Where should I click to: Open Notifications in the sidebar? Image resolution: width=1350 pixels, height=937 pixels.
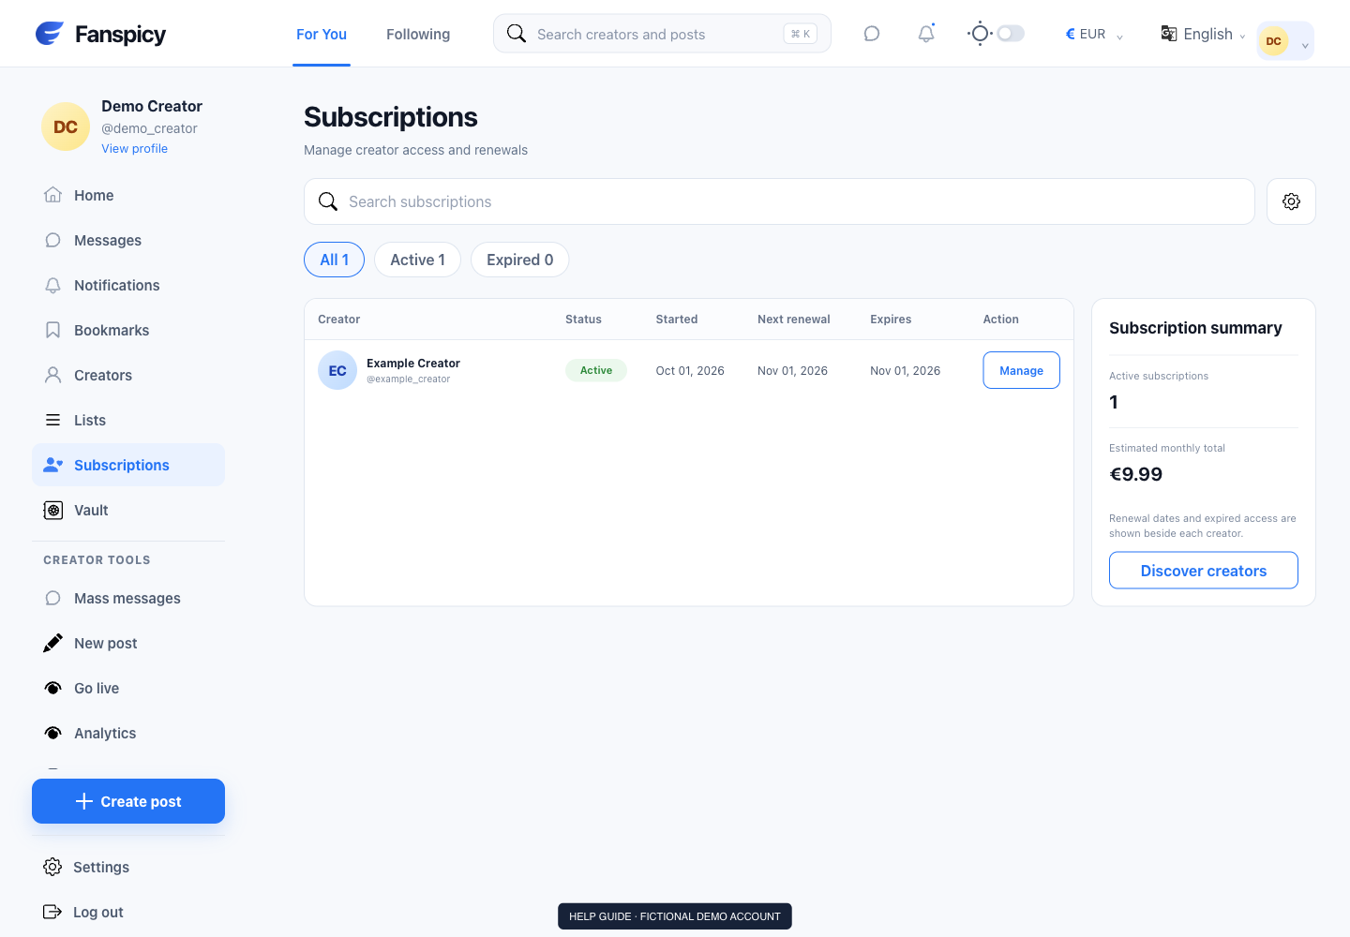click(x=128, y=285)
